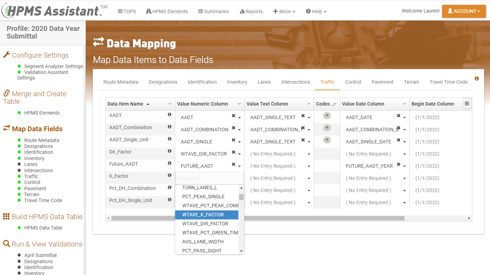Open the grid hamburger menu icon
The height and width of the screenshot is (275, 490).
click(467, 103)
